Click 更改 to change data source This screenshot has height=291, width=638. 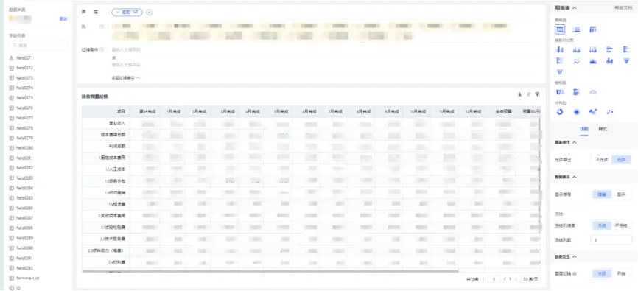pos(63,18)
